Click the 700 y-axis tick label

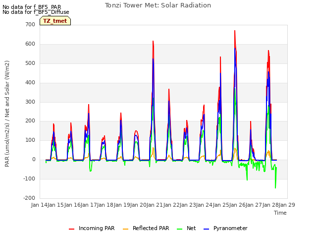[30, 24]
